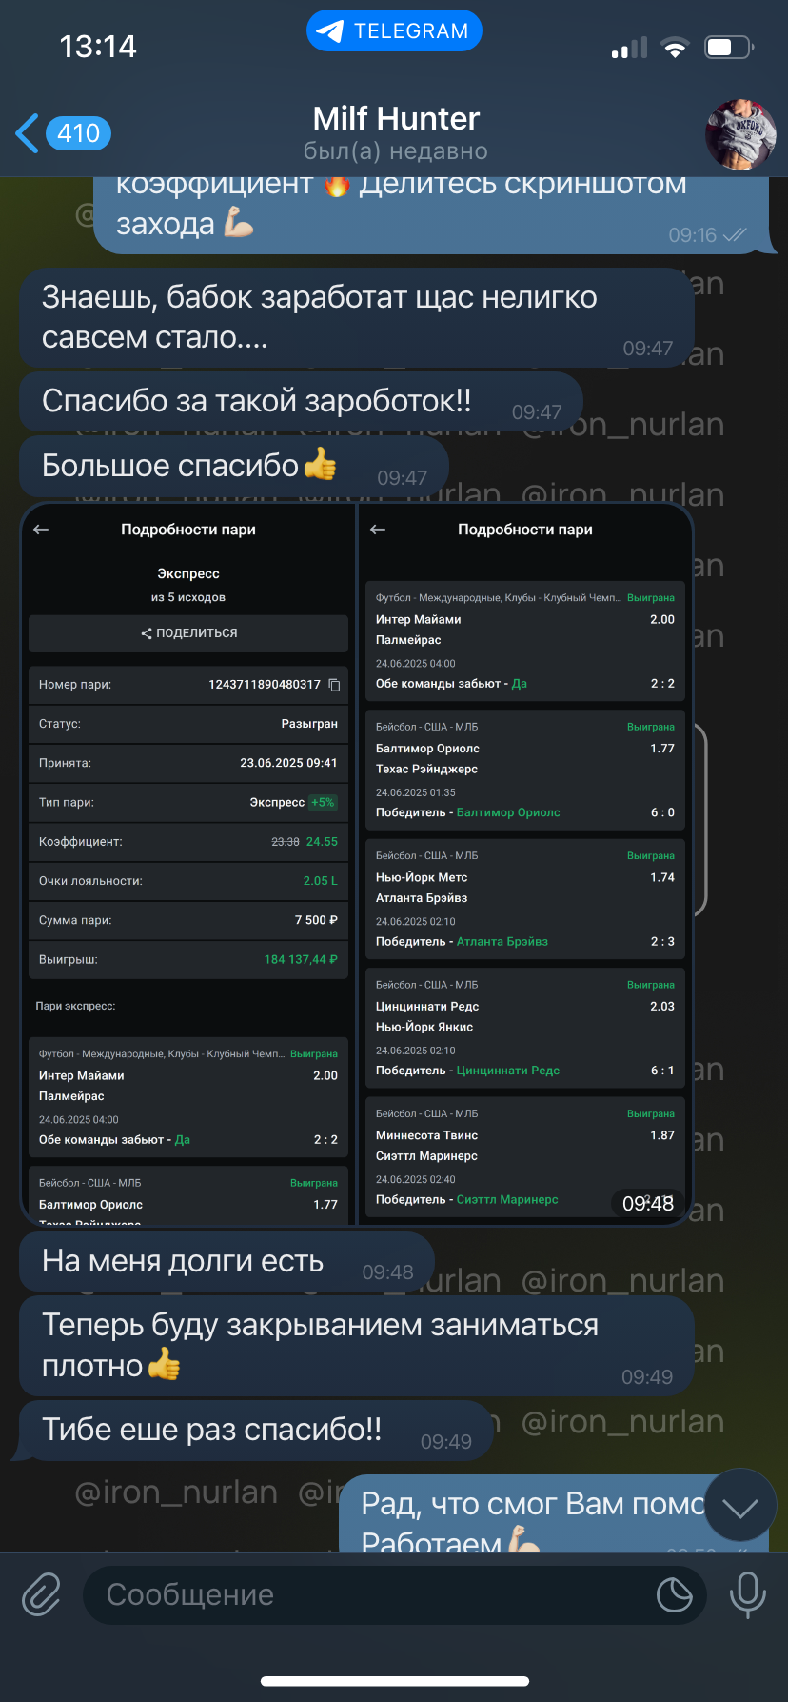The width and height of the screenshot is (788, 1702).
Task: Tap the Принята date 23.06.2025 09:41
Action: click(288, 763)
